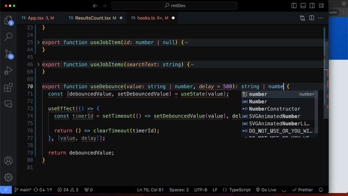The height and width of the screenshot is (196, 348).
Task: Change encoding via UTF-8
Action: tap(201, 190)
